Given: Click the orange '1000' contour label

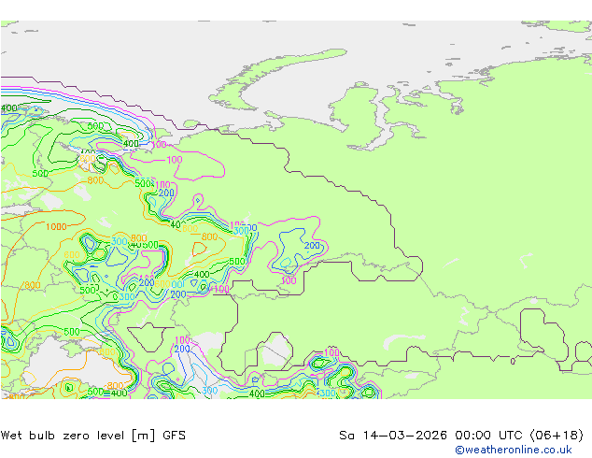Looking at the screenshot, I should pos(56,227).
